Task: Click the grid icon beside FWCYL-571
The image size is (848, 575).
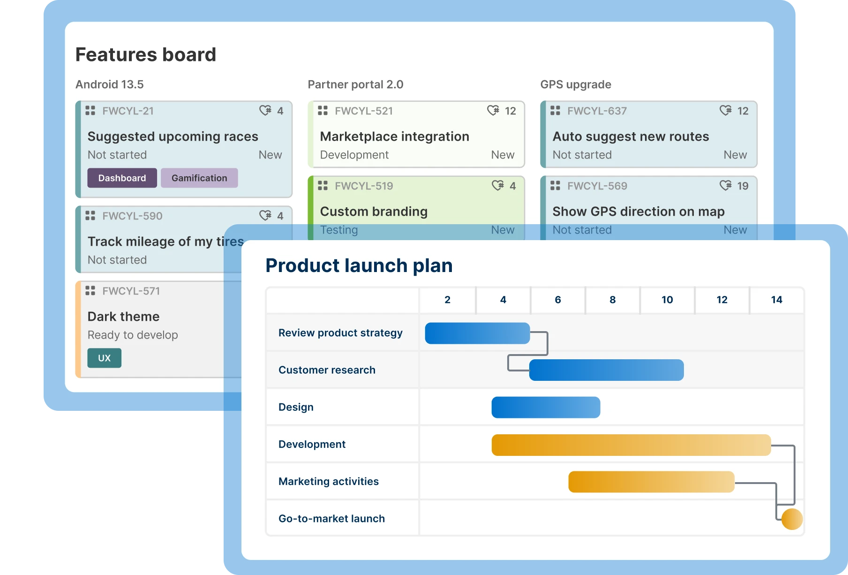Action: [x=90, y=291]
